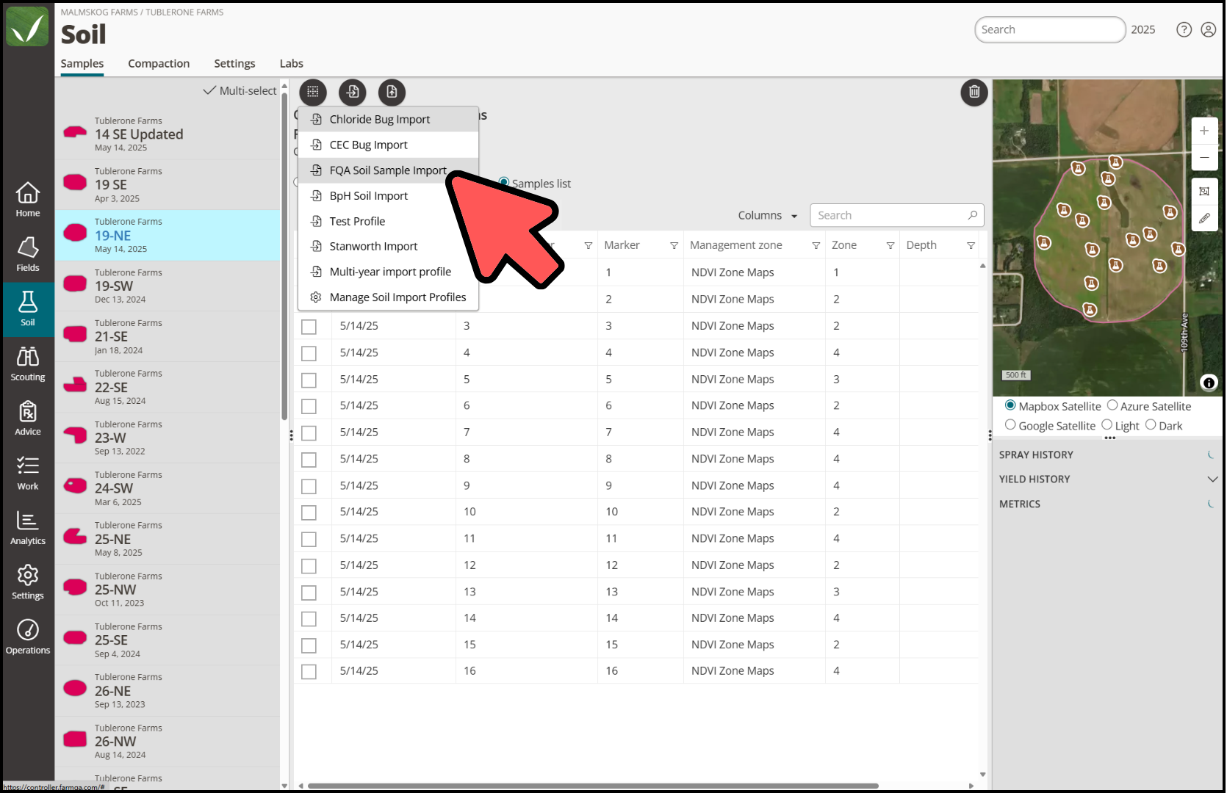Open Work in the left sidebar
This screenshot has height=793, width=1227.
(28, 474)
